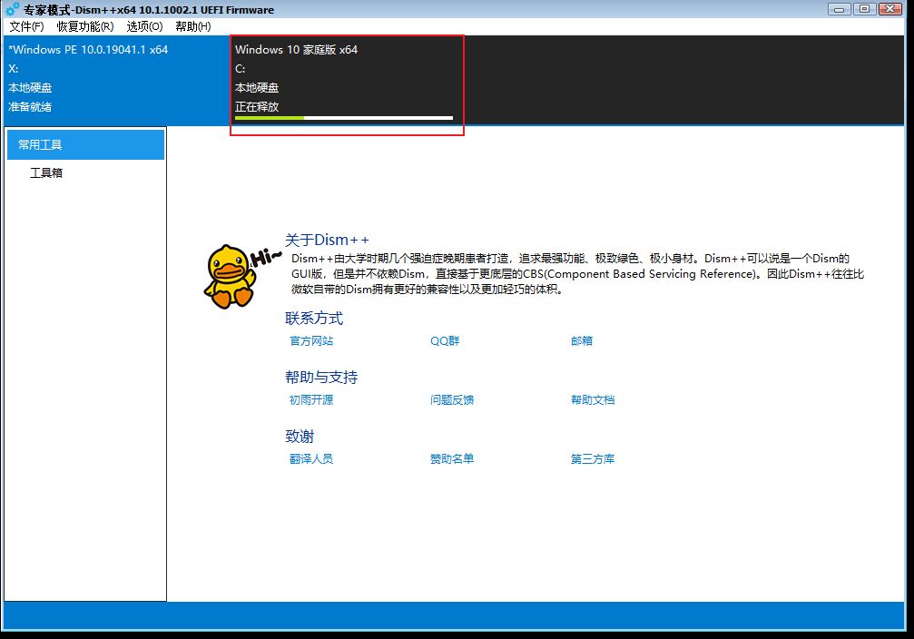Click the yellow duck mascot image
The image size is (914, 639).
click(x=229, y=276)
